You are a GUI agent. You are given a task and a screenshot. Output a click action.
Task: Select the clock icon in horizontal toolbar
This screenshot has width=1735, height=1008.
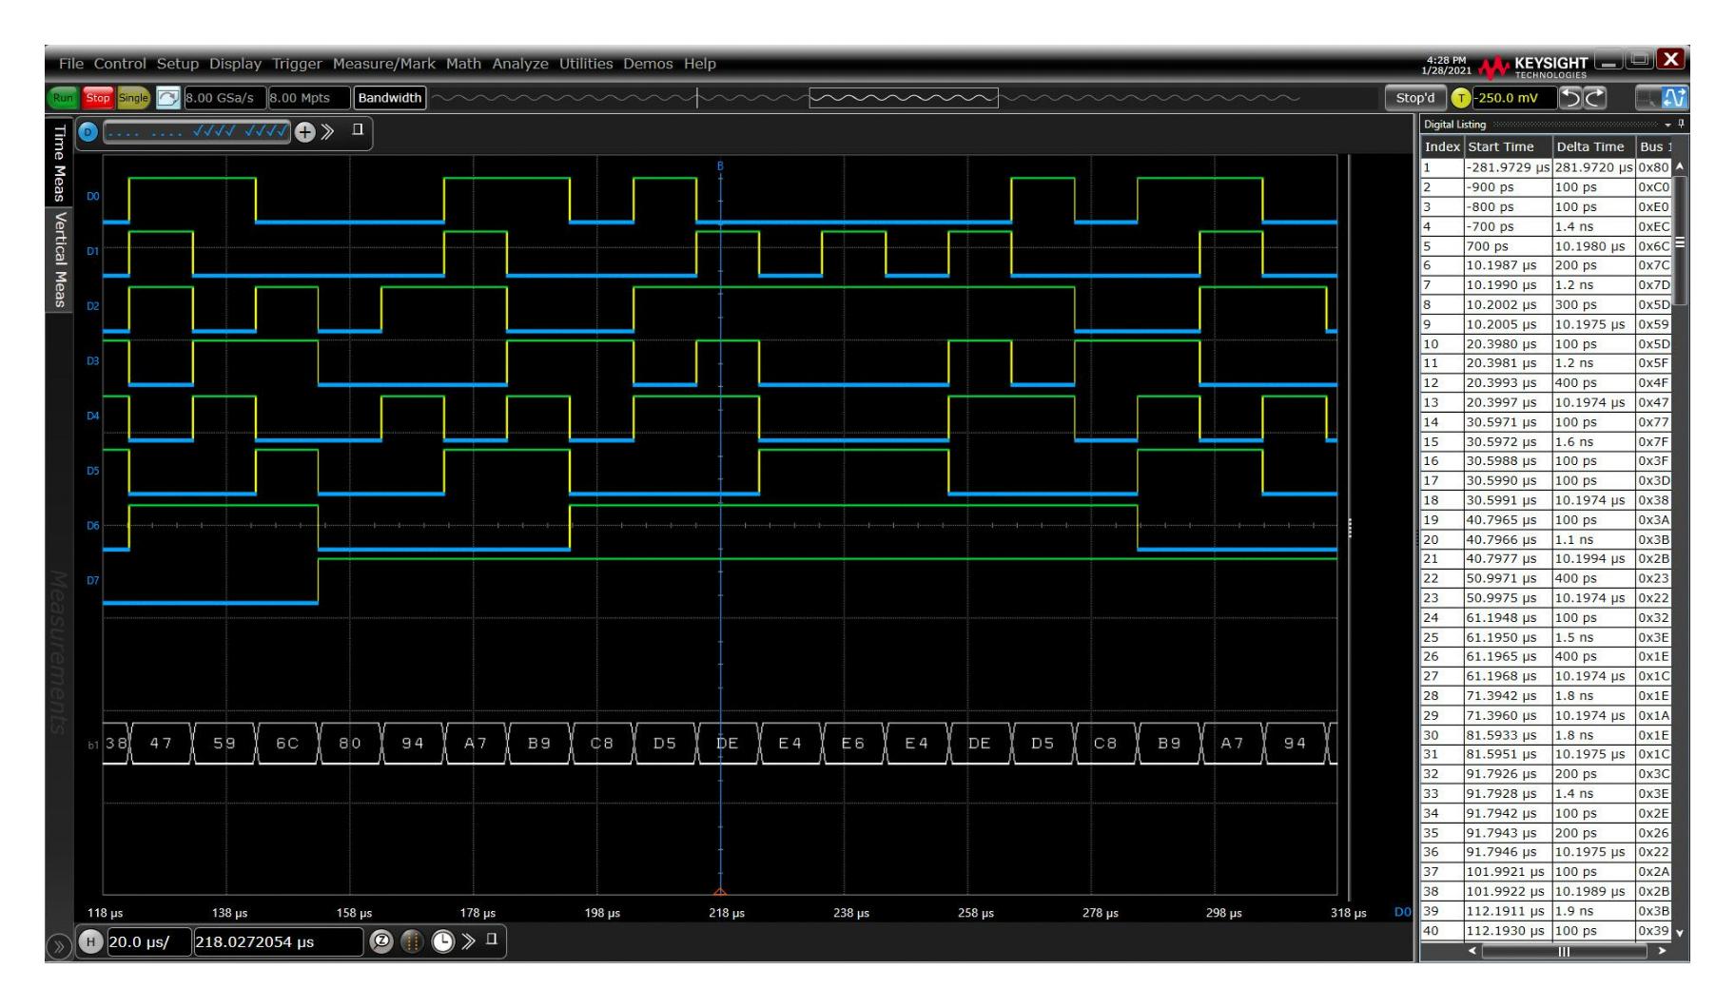pos(441,941)
